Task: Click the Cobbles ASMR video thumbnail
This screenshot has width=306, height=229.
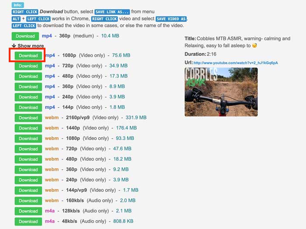Action: (x=221, y=92)
